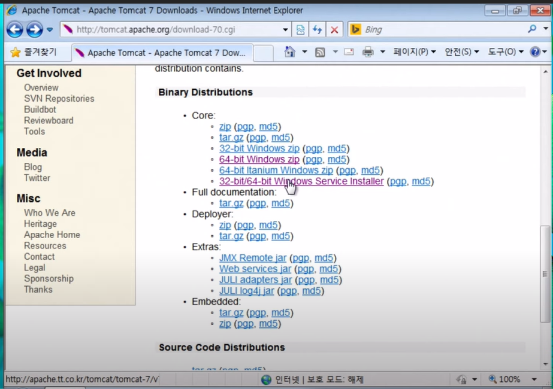The image size is (553, 389).
Task: Open the 도구(O) menu
Action: (506, 52)
